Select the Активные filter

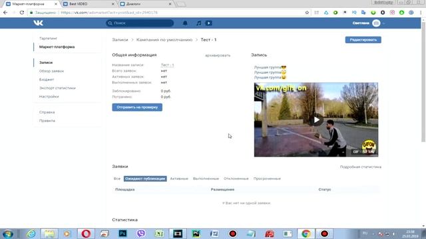pyautogui.click(x=179, y=179)
